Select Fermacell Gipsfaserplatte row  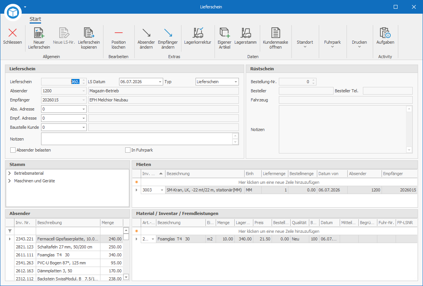coord(65,239)
